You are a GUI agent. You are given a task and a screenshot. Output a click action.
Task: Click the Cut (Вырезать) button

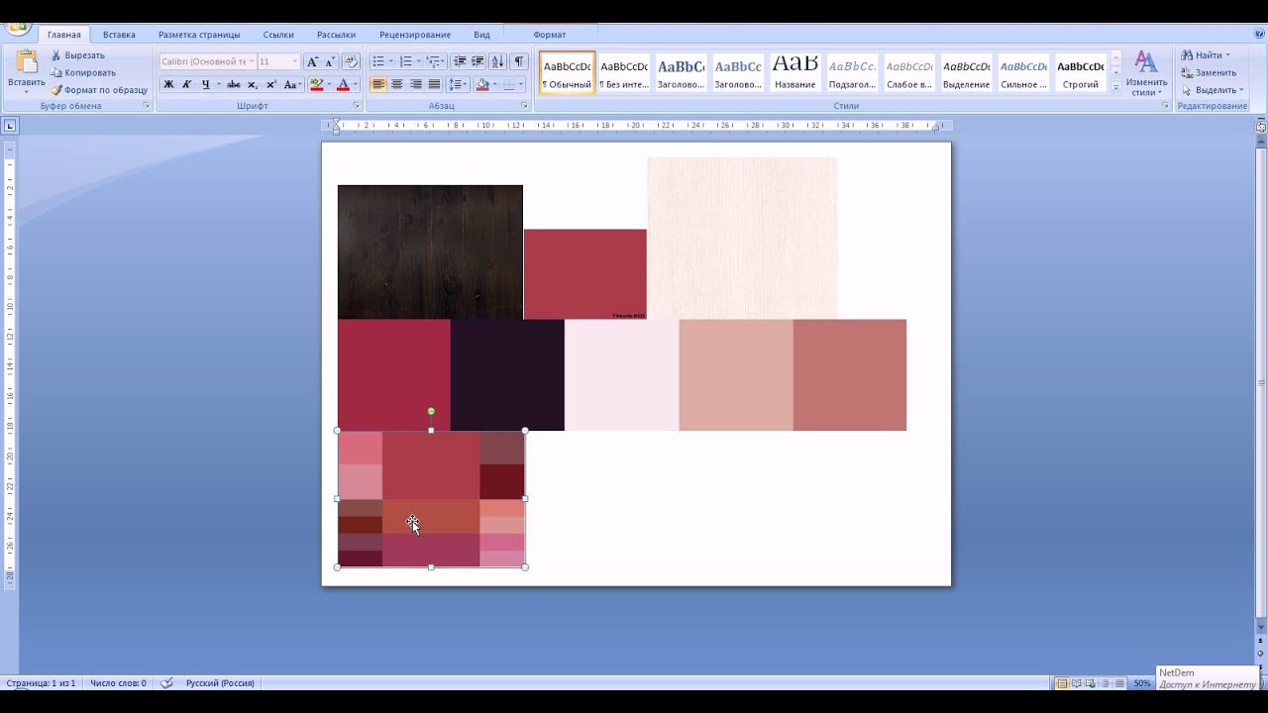(x=77, y=55)
